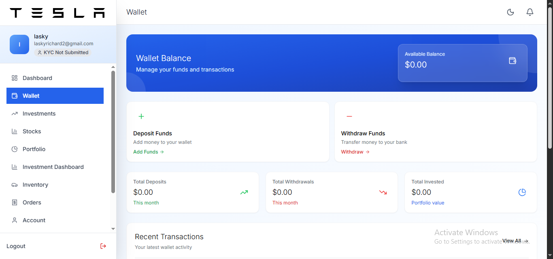Go to the Orders page

coord(55,202)
